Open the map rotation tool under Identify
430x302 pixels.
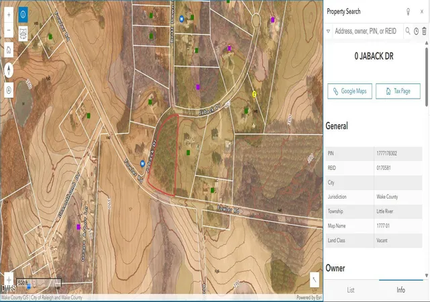[23, 34]
